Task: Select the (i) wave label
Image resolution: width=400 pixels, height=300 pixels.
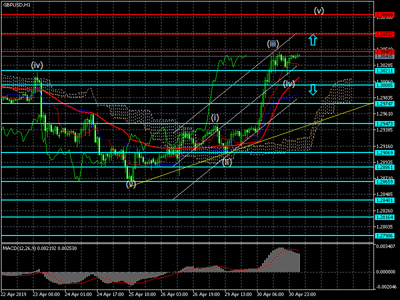Action: click(214, 117)
